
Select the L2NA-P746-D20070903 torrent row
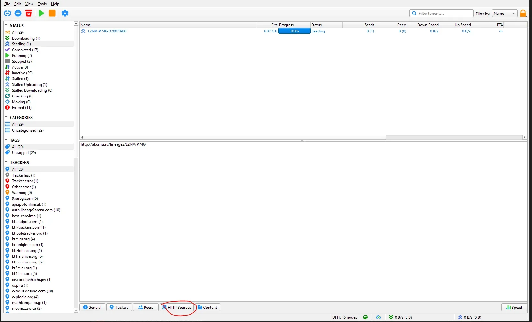[303, 31]
